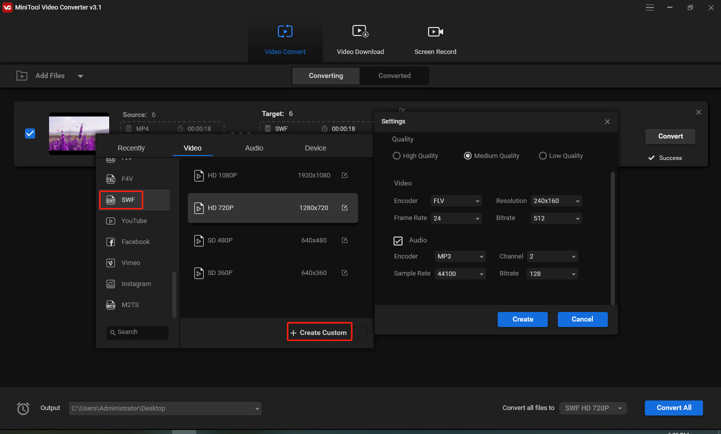Open the Screen Record section
This screenshot has height=434, width=721.
click(435, 40)
